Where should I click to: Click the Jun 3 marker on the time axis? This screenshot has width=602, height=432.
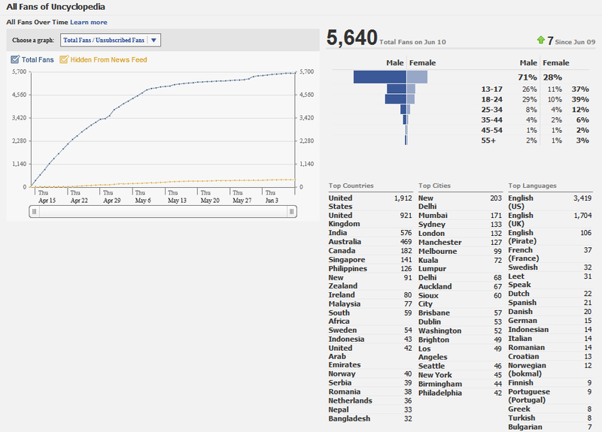(x=272, y=197)
